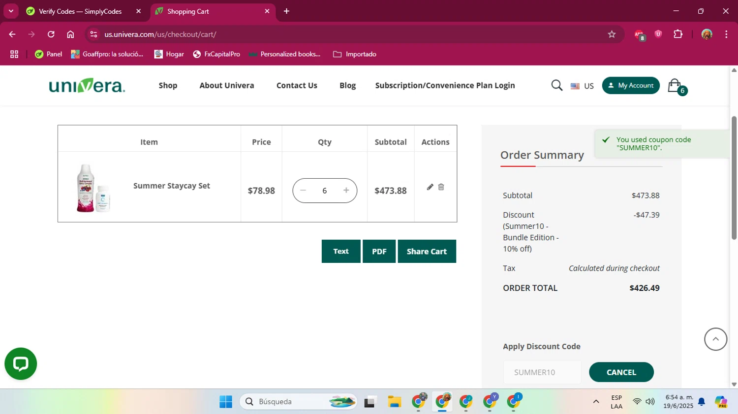Click the Univera logo
Screen dimensions: 738x414
coord(87,85)
